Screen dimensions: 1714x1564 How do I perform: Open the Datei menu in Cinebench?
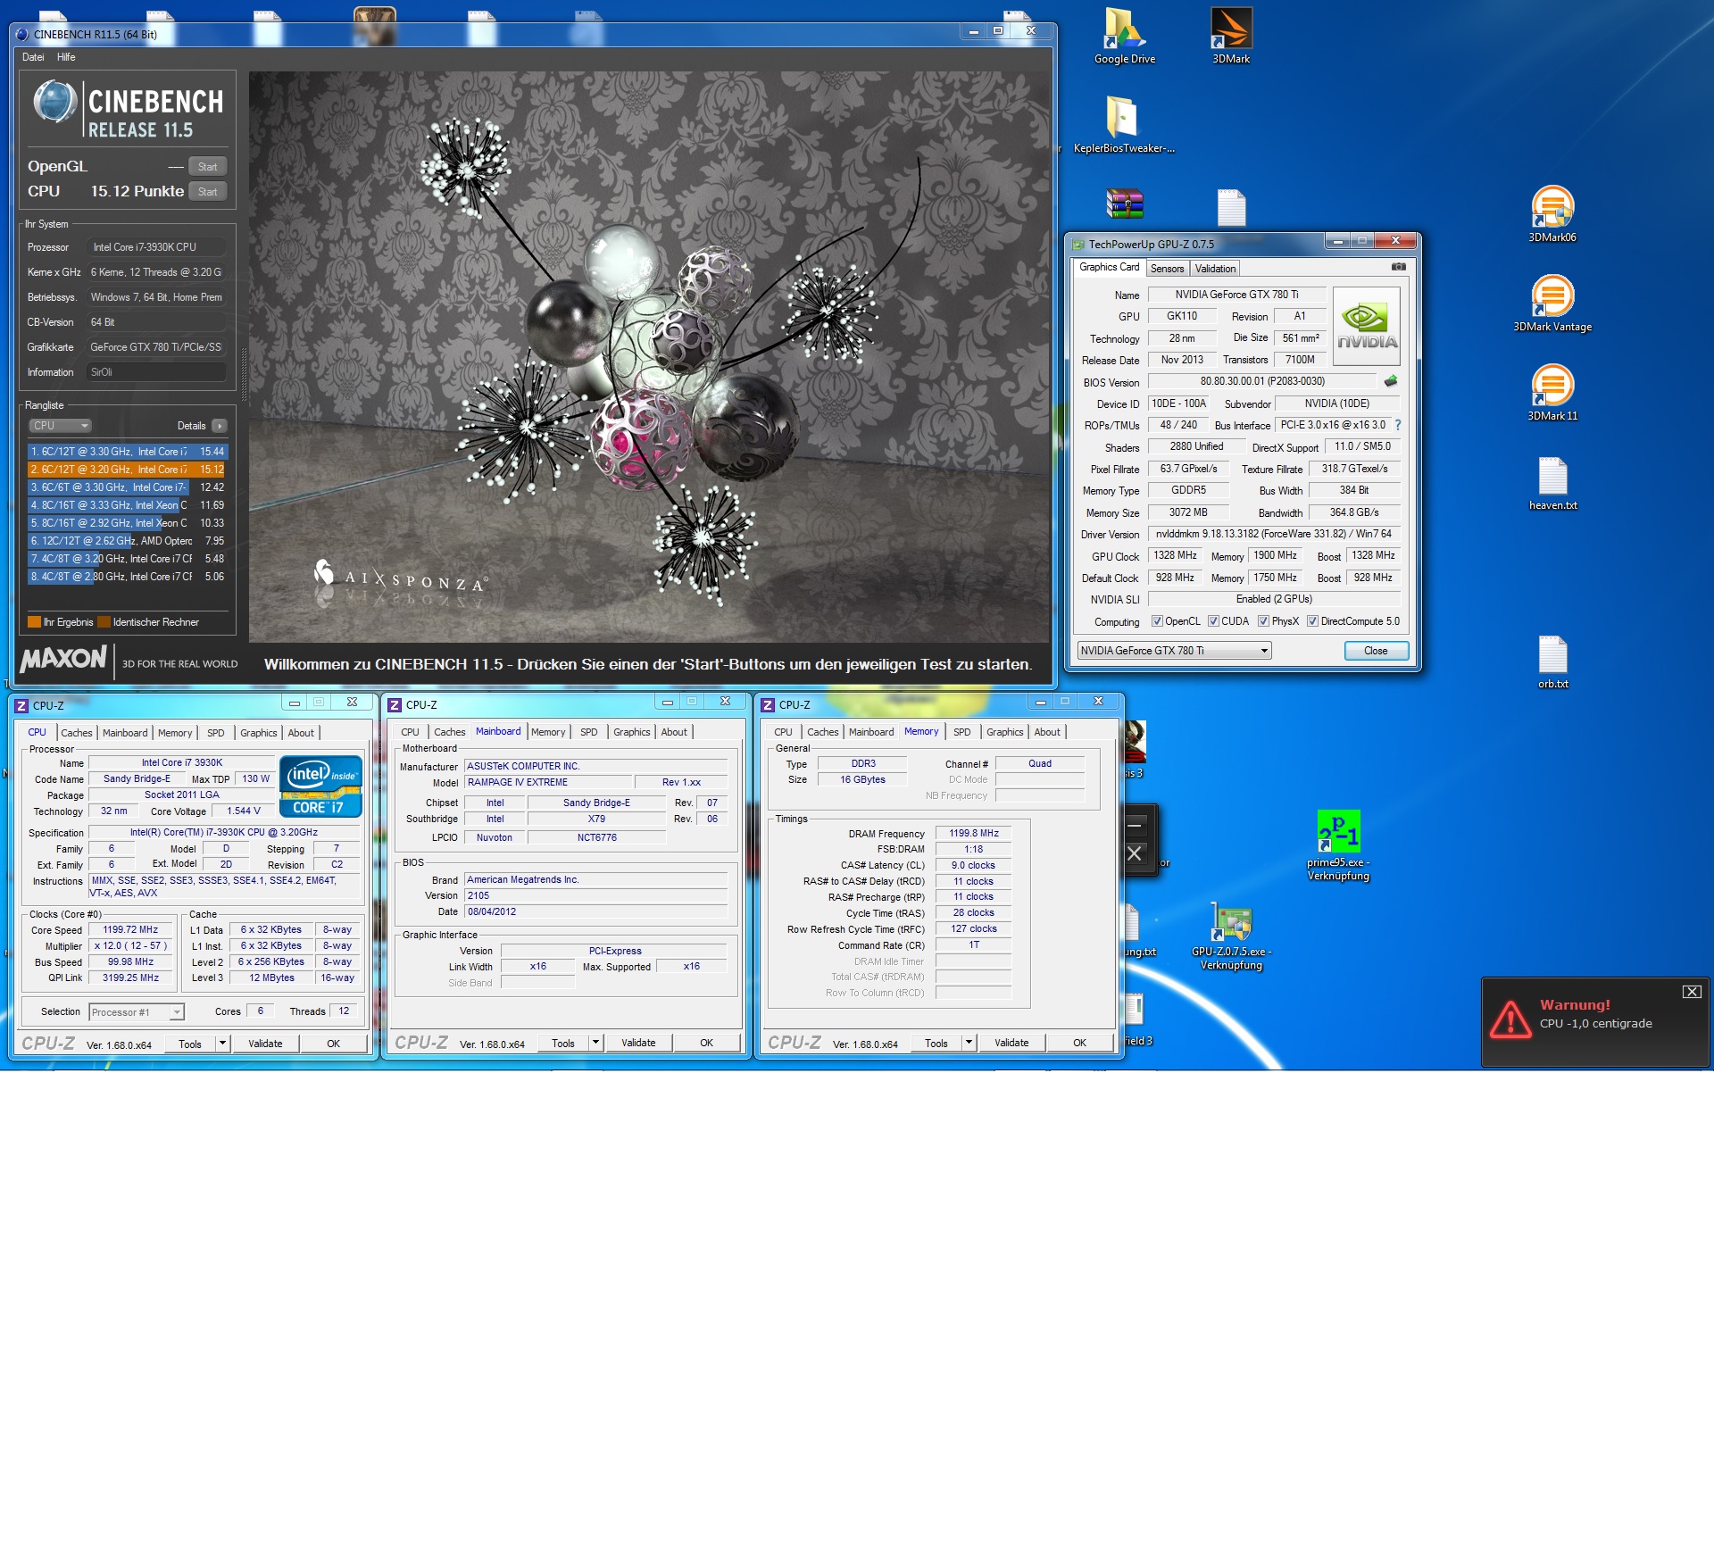point(33,57)
